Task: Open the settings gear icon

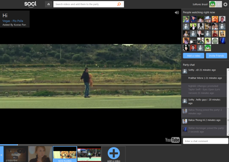Action: 225,5
